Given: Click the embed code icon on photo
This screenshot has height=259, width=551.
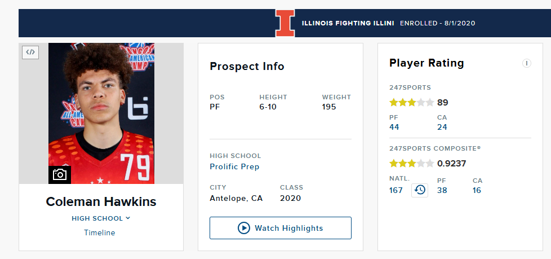Looking at the screenshot, I should pyautogui.click(x=30, y=52).
